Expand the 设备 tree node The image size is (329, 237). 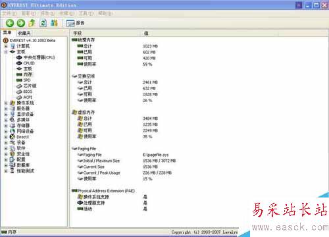(x=6, y=143)
